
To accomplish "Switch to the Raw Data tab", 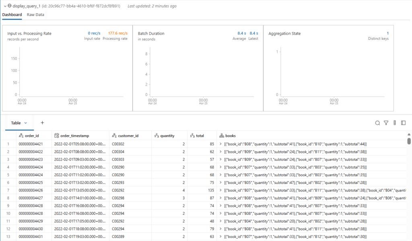I will pyautogui.click(x=35, y=14).
